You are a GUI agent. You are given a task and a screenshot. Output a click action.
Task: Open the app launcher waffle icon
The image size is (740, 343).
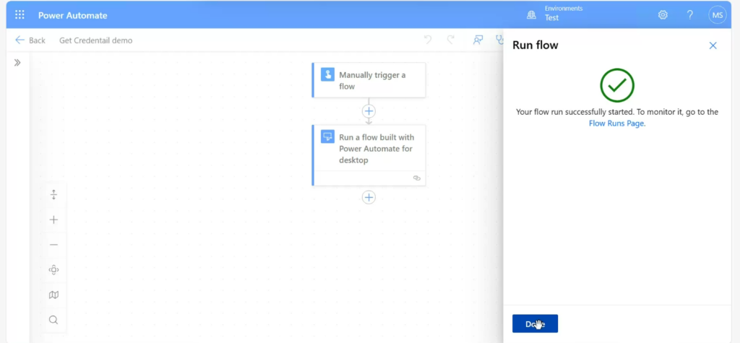(x=20, y=15)
